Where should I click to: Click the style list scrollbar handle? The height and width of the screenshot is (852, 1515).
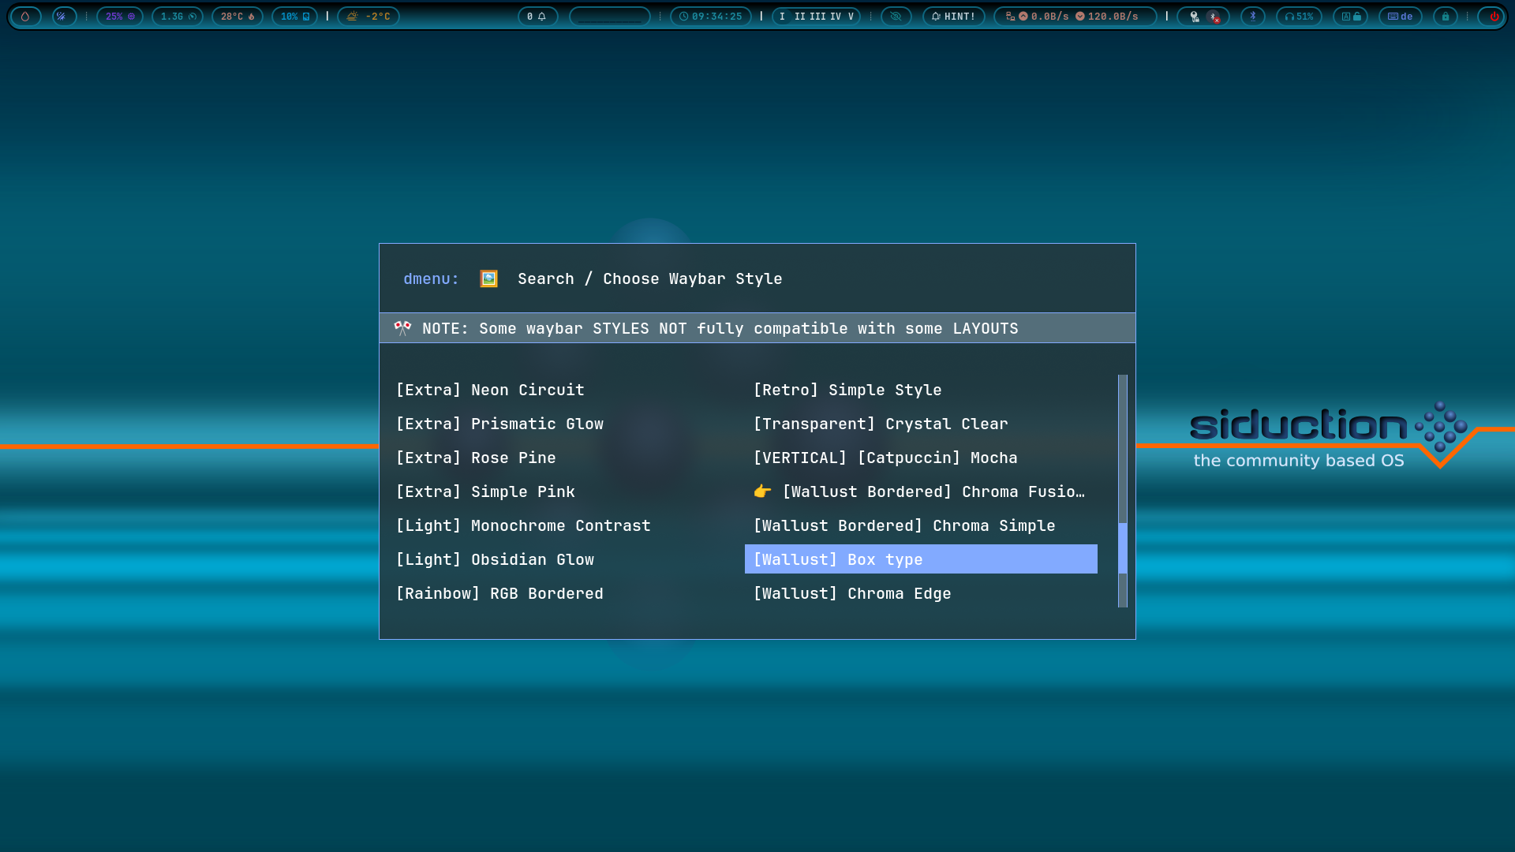pos(1123,547)
